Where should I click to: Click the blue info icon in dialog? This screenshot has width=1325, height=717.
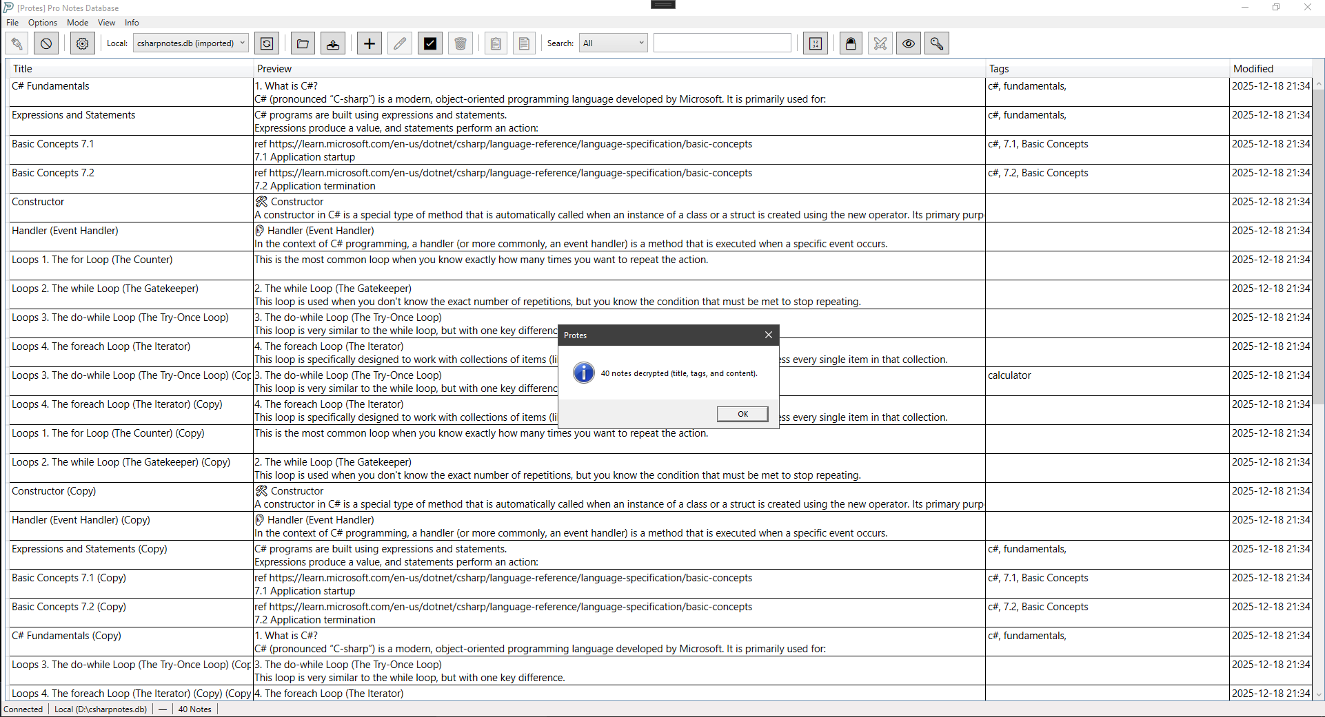[584, 373]
